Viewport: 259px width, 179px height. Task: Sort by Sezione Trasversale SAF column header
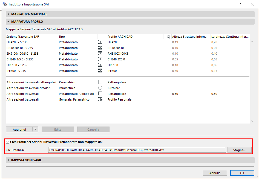pos(32,37)
